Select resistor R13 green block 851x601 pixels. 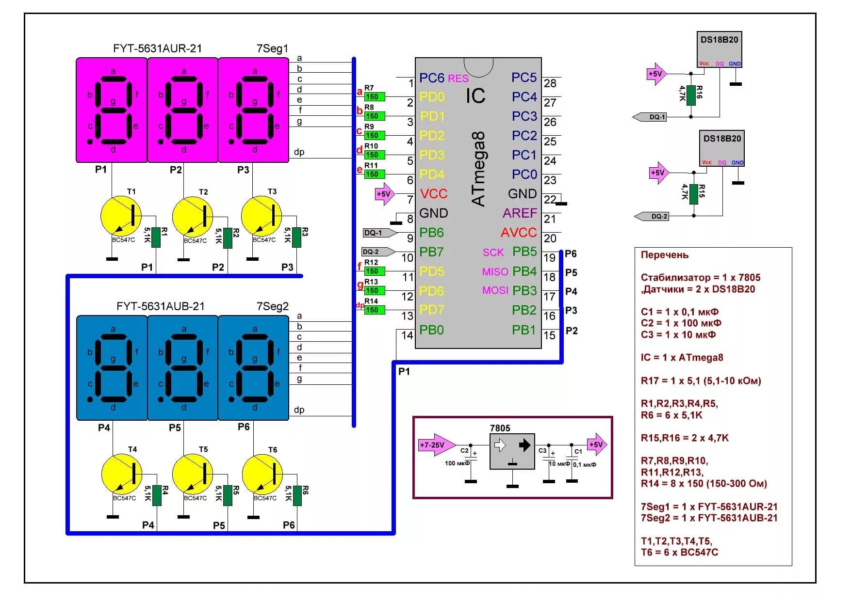click(x=375, y=290)
